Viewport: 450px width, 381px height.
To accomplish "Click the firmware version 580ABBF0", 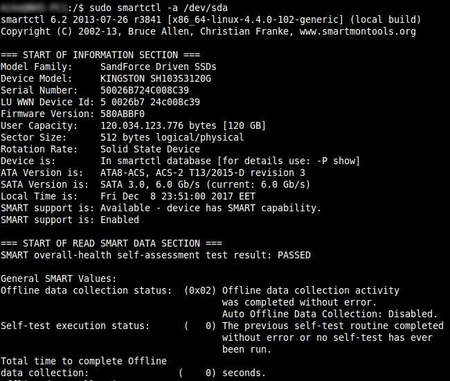I will (x=123, y=114).
